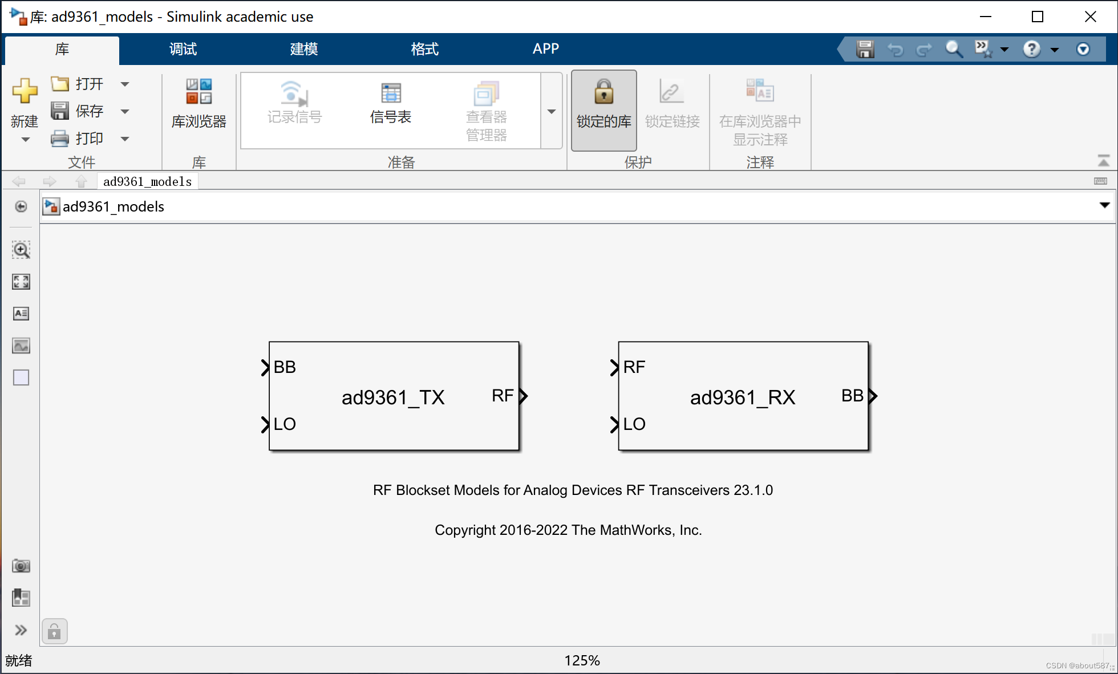The image size is (1118, 674).
Task: Toggle the lock icon at the bottom left
Action: pyautogui.click(x=54, y=631)
